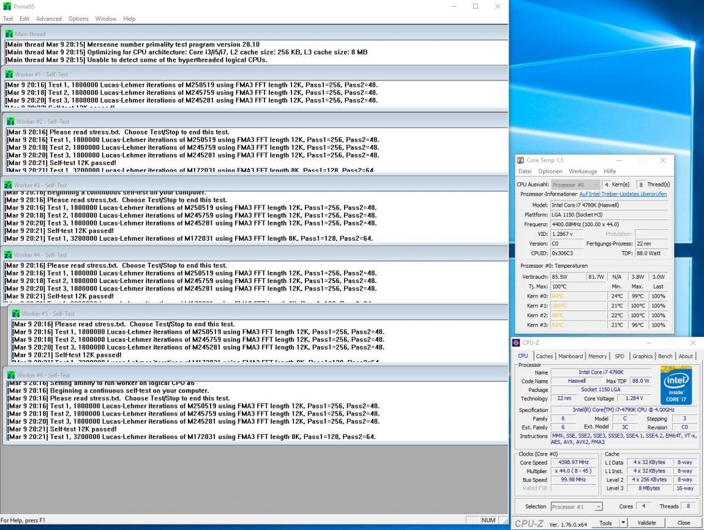Switch to the Mainboard tab in CPU-Z

571,356
